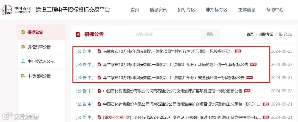Click the document icon of 汝州油库扩容项目监理 row
This screenshot has width=298, height=122.
tap(99, 91)
